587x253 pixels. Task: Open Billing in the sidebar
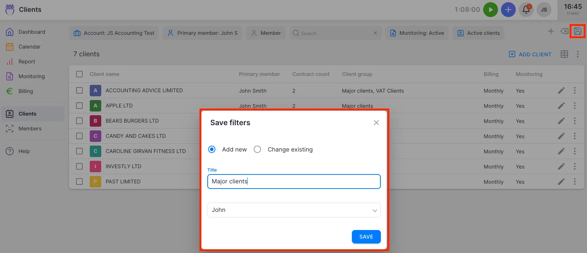(x=26, y=91)
